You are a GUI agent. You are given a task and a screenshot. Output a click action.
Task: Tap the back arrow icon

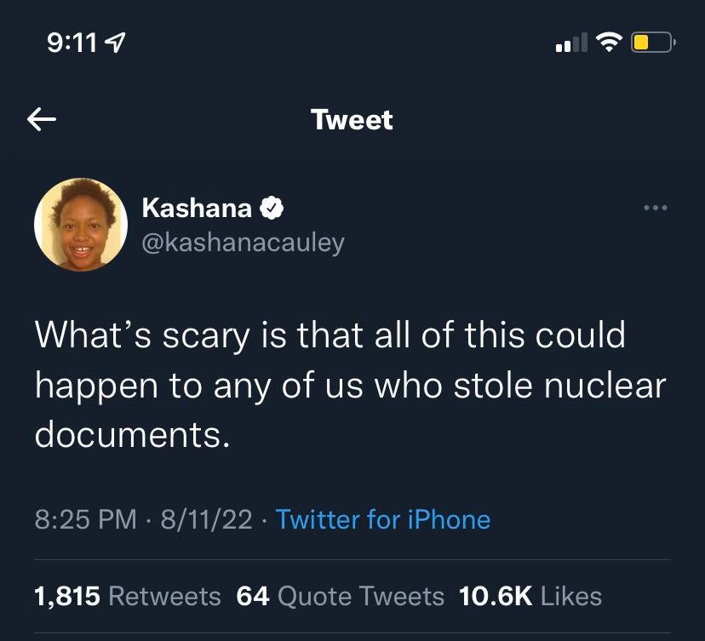coord(42,119)
